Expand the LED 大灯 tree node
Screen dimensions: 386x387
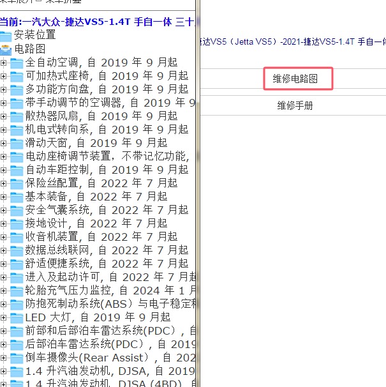click(x=3, y=318)
